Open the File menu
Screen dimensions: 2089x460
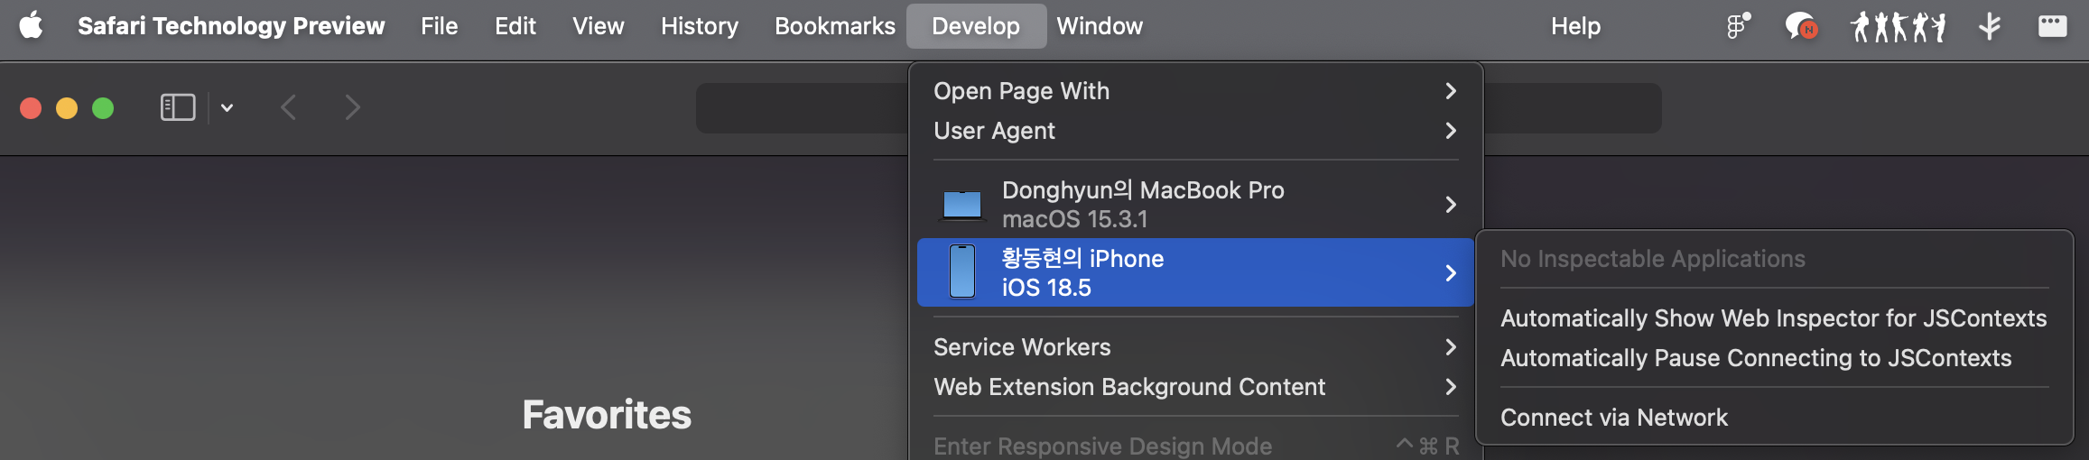pyautogui.click(x=440, y=26)
